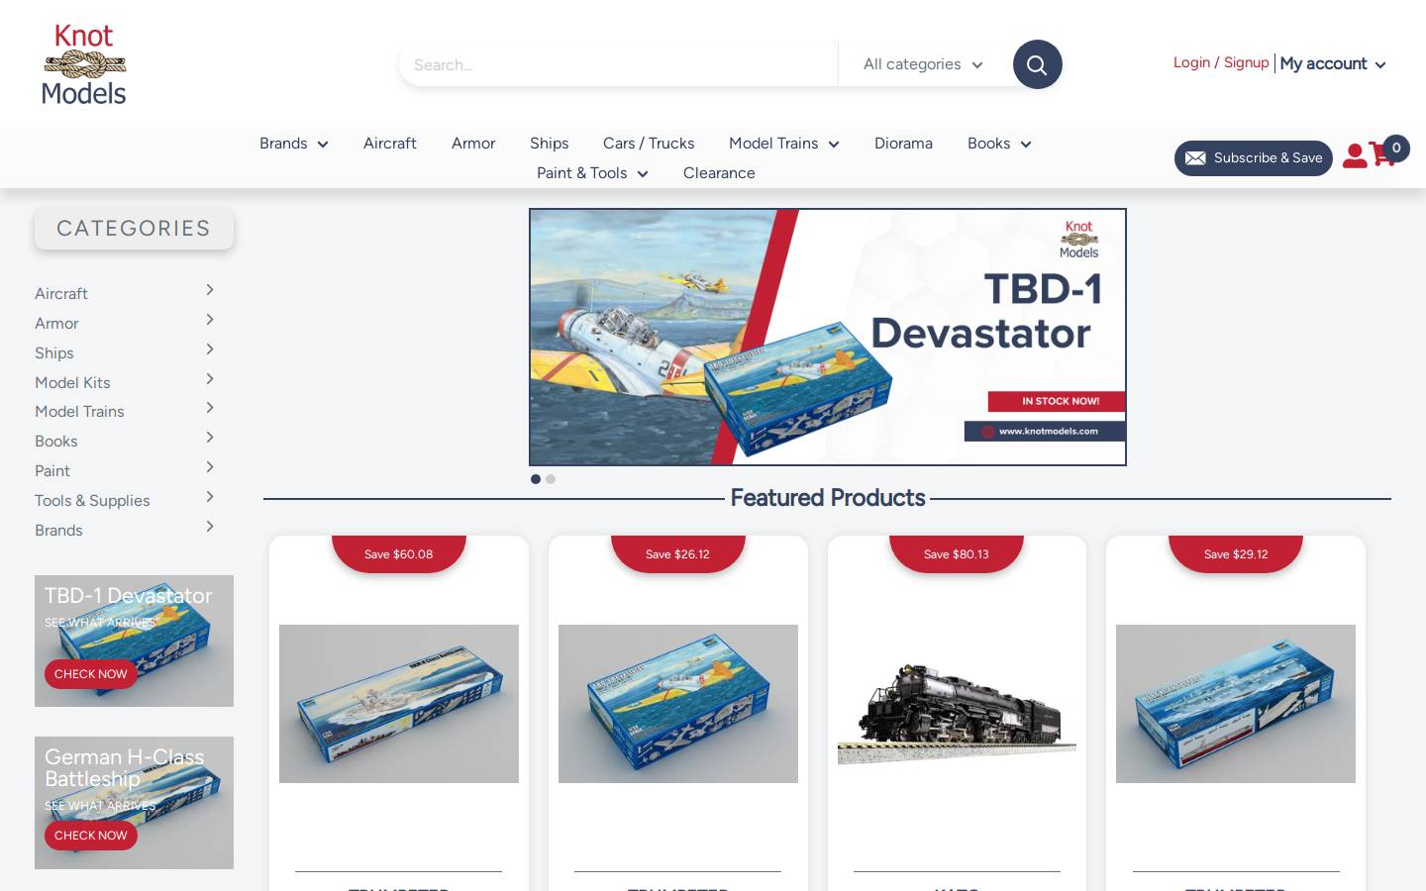
Task: Click the Knot Models logo
Action: coord(84,64)
